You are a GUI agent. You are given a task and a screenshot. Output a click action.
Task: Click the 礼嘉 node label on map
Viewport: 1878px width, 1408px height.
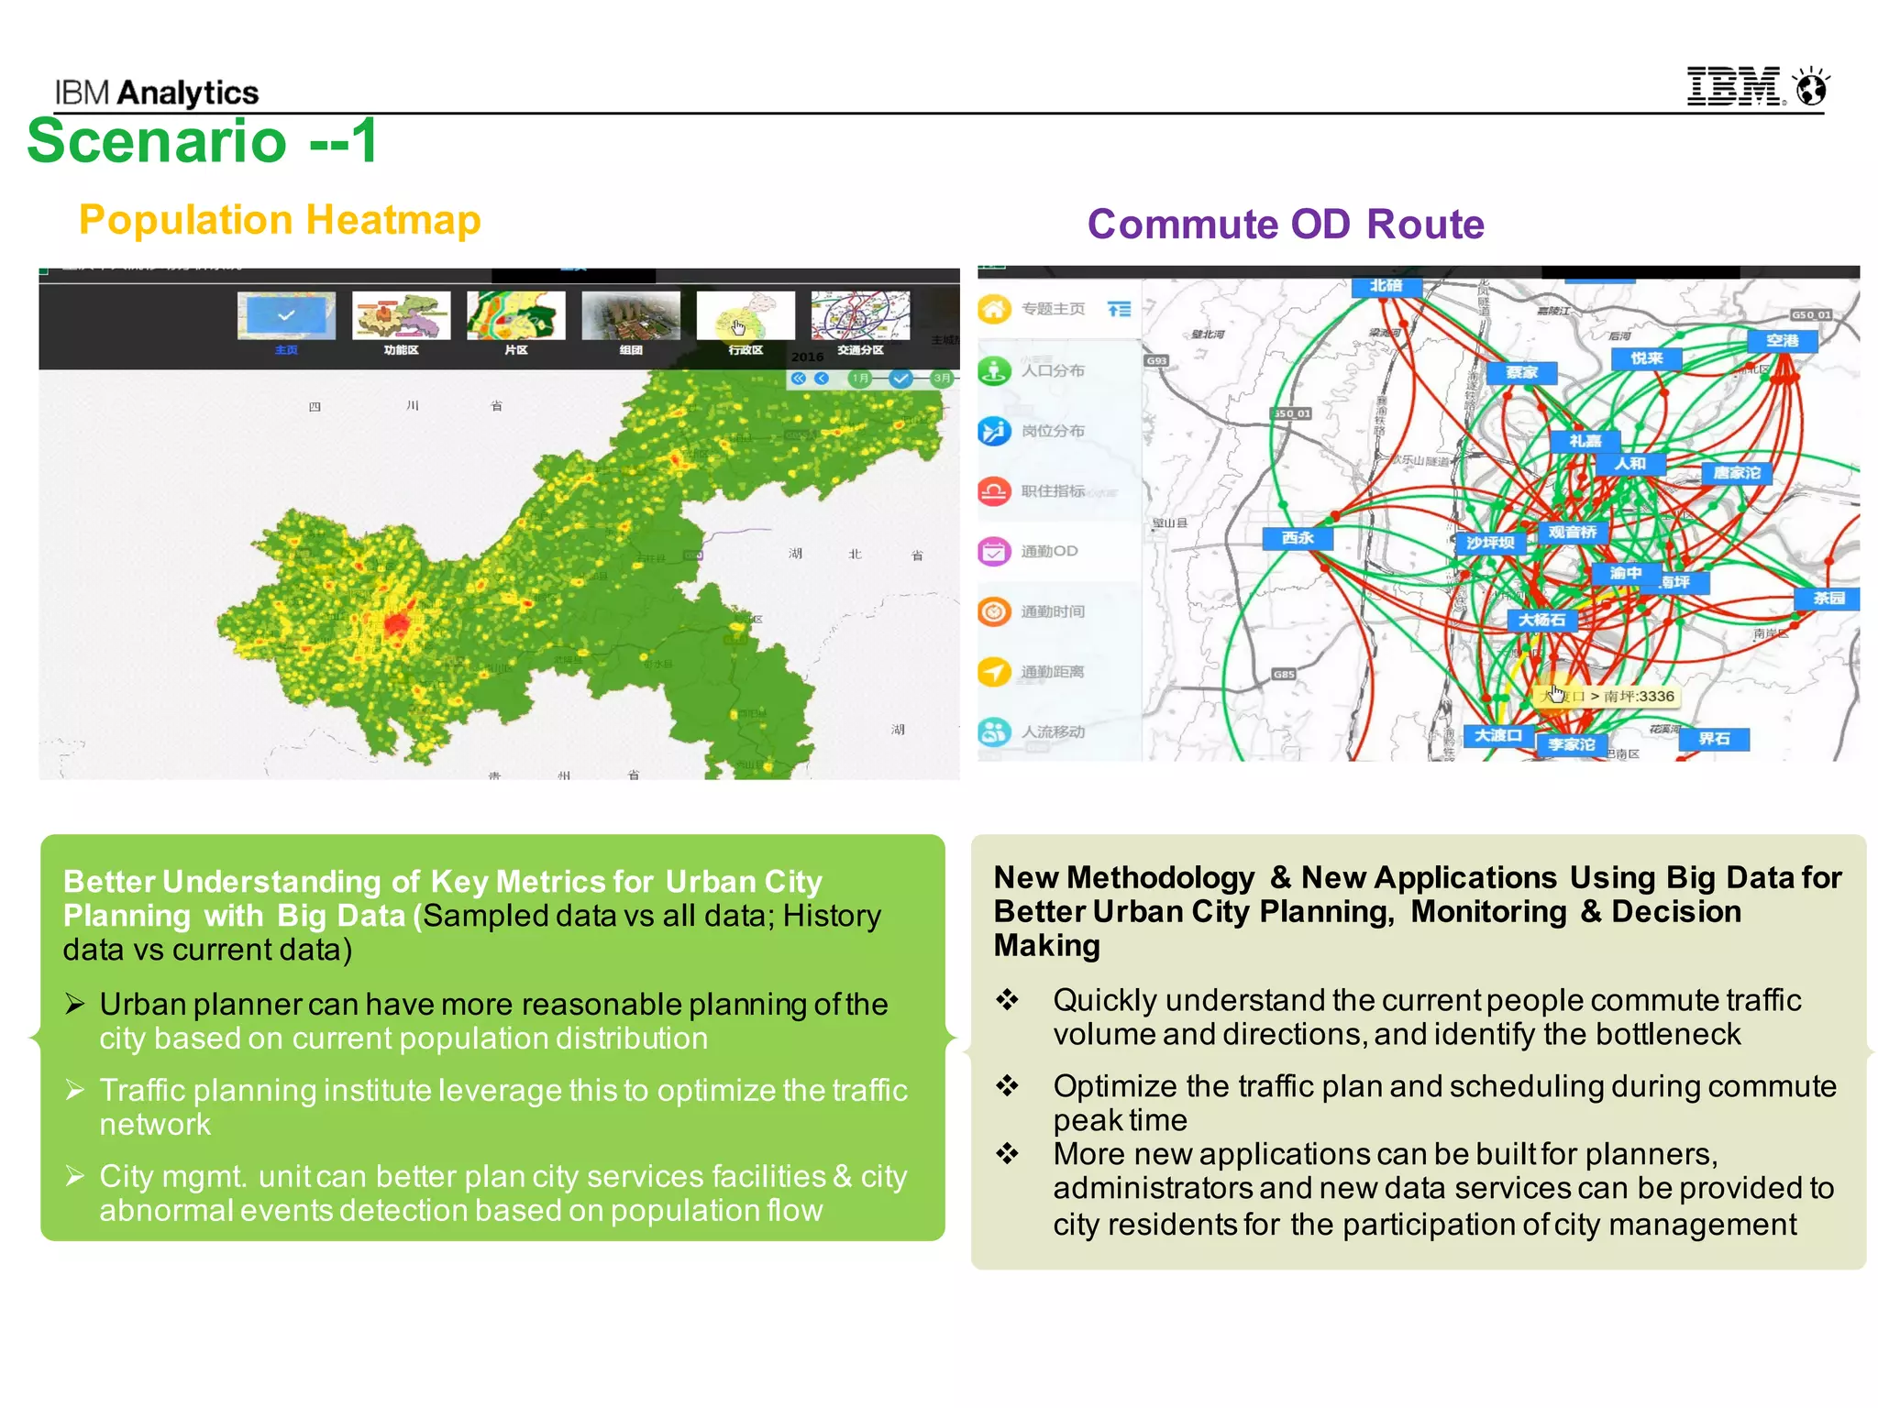click(x=1585, y=441)
